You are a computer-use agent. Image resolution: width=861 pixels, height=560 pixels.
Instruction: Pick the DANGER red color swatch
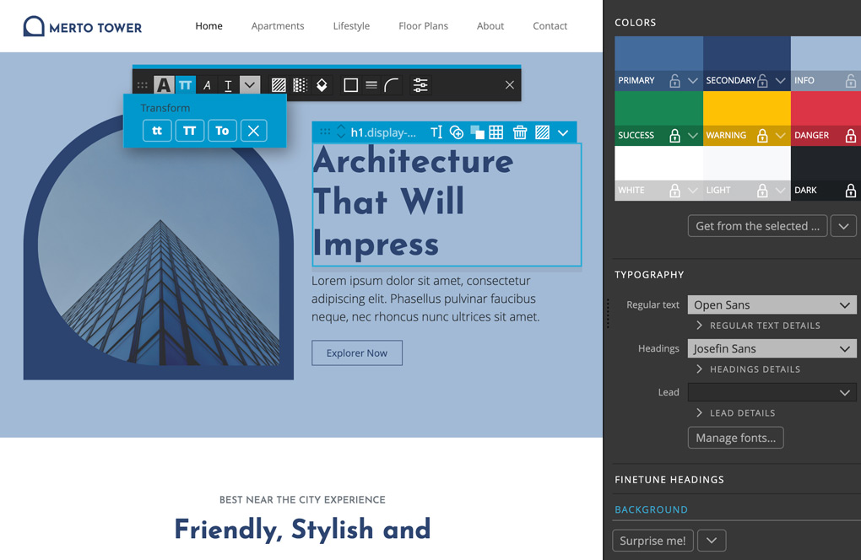coord(826,109)
